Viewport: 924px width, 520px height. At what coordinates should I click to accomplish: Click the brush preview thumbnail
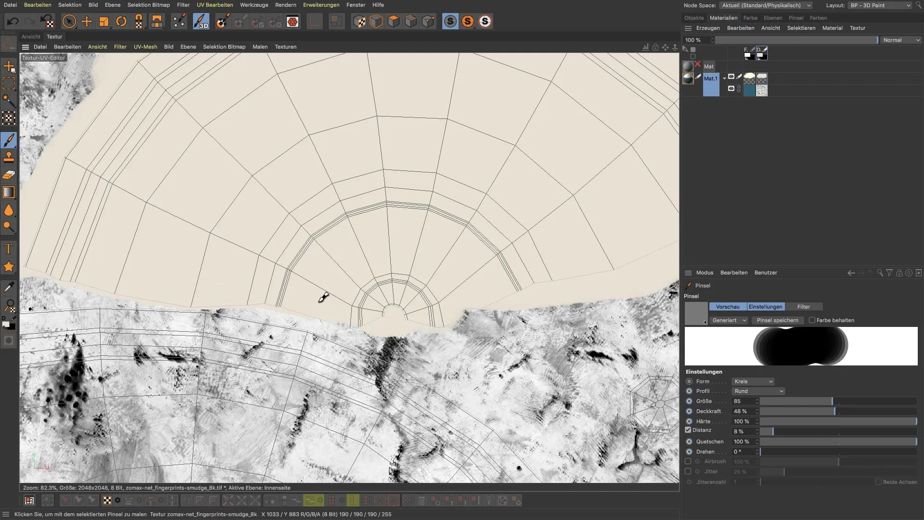pyautogui.click(x=696, y=313)
